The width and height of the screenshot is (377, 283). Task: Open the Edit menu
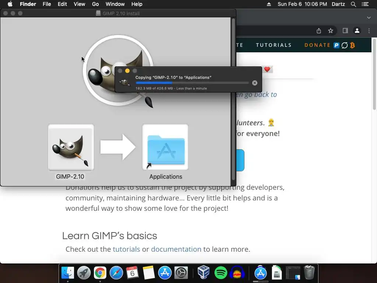point(62,4)
